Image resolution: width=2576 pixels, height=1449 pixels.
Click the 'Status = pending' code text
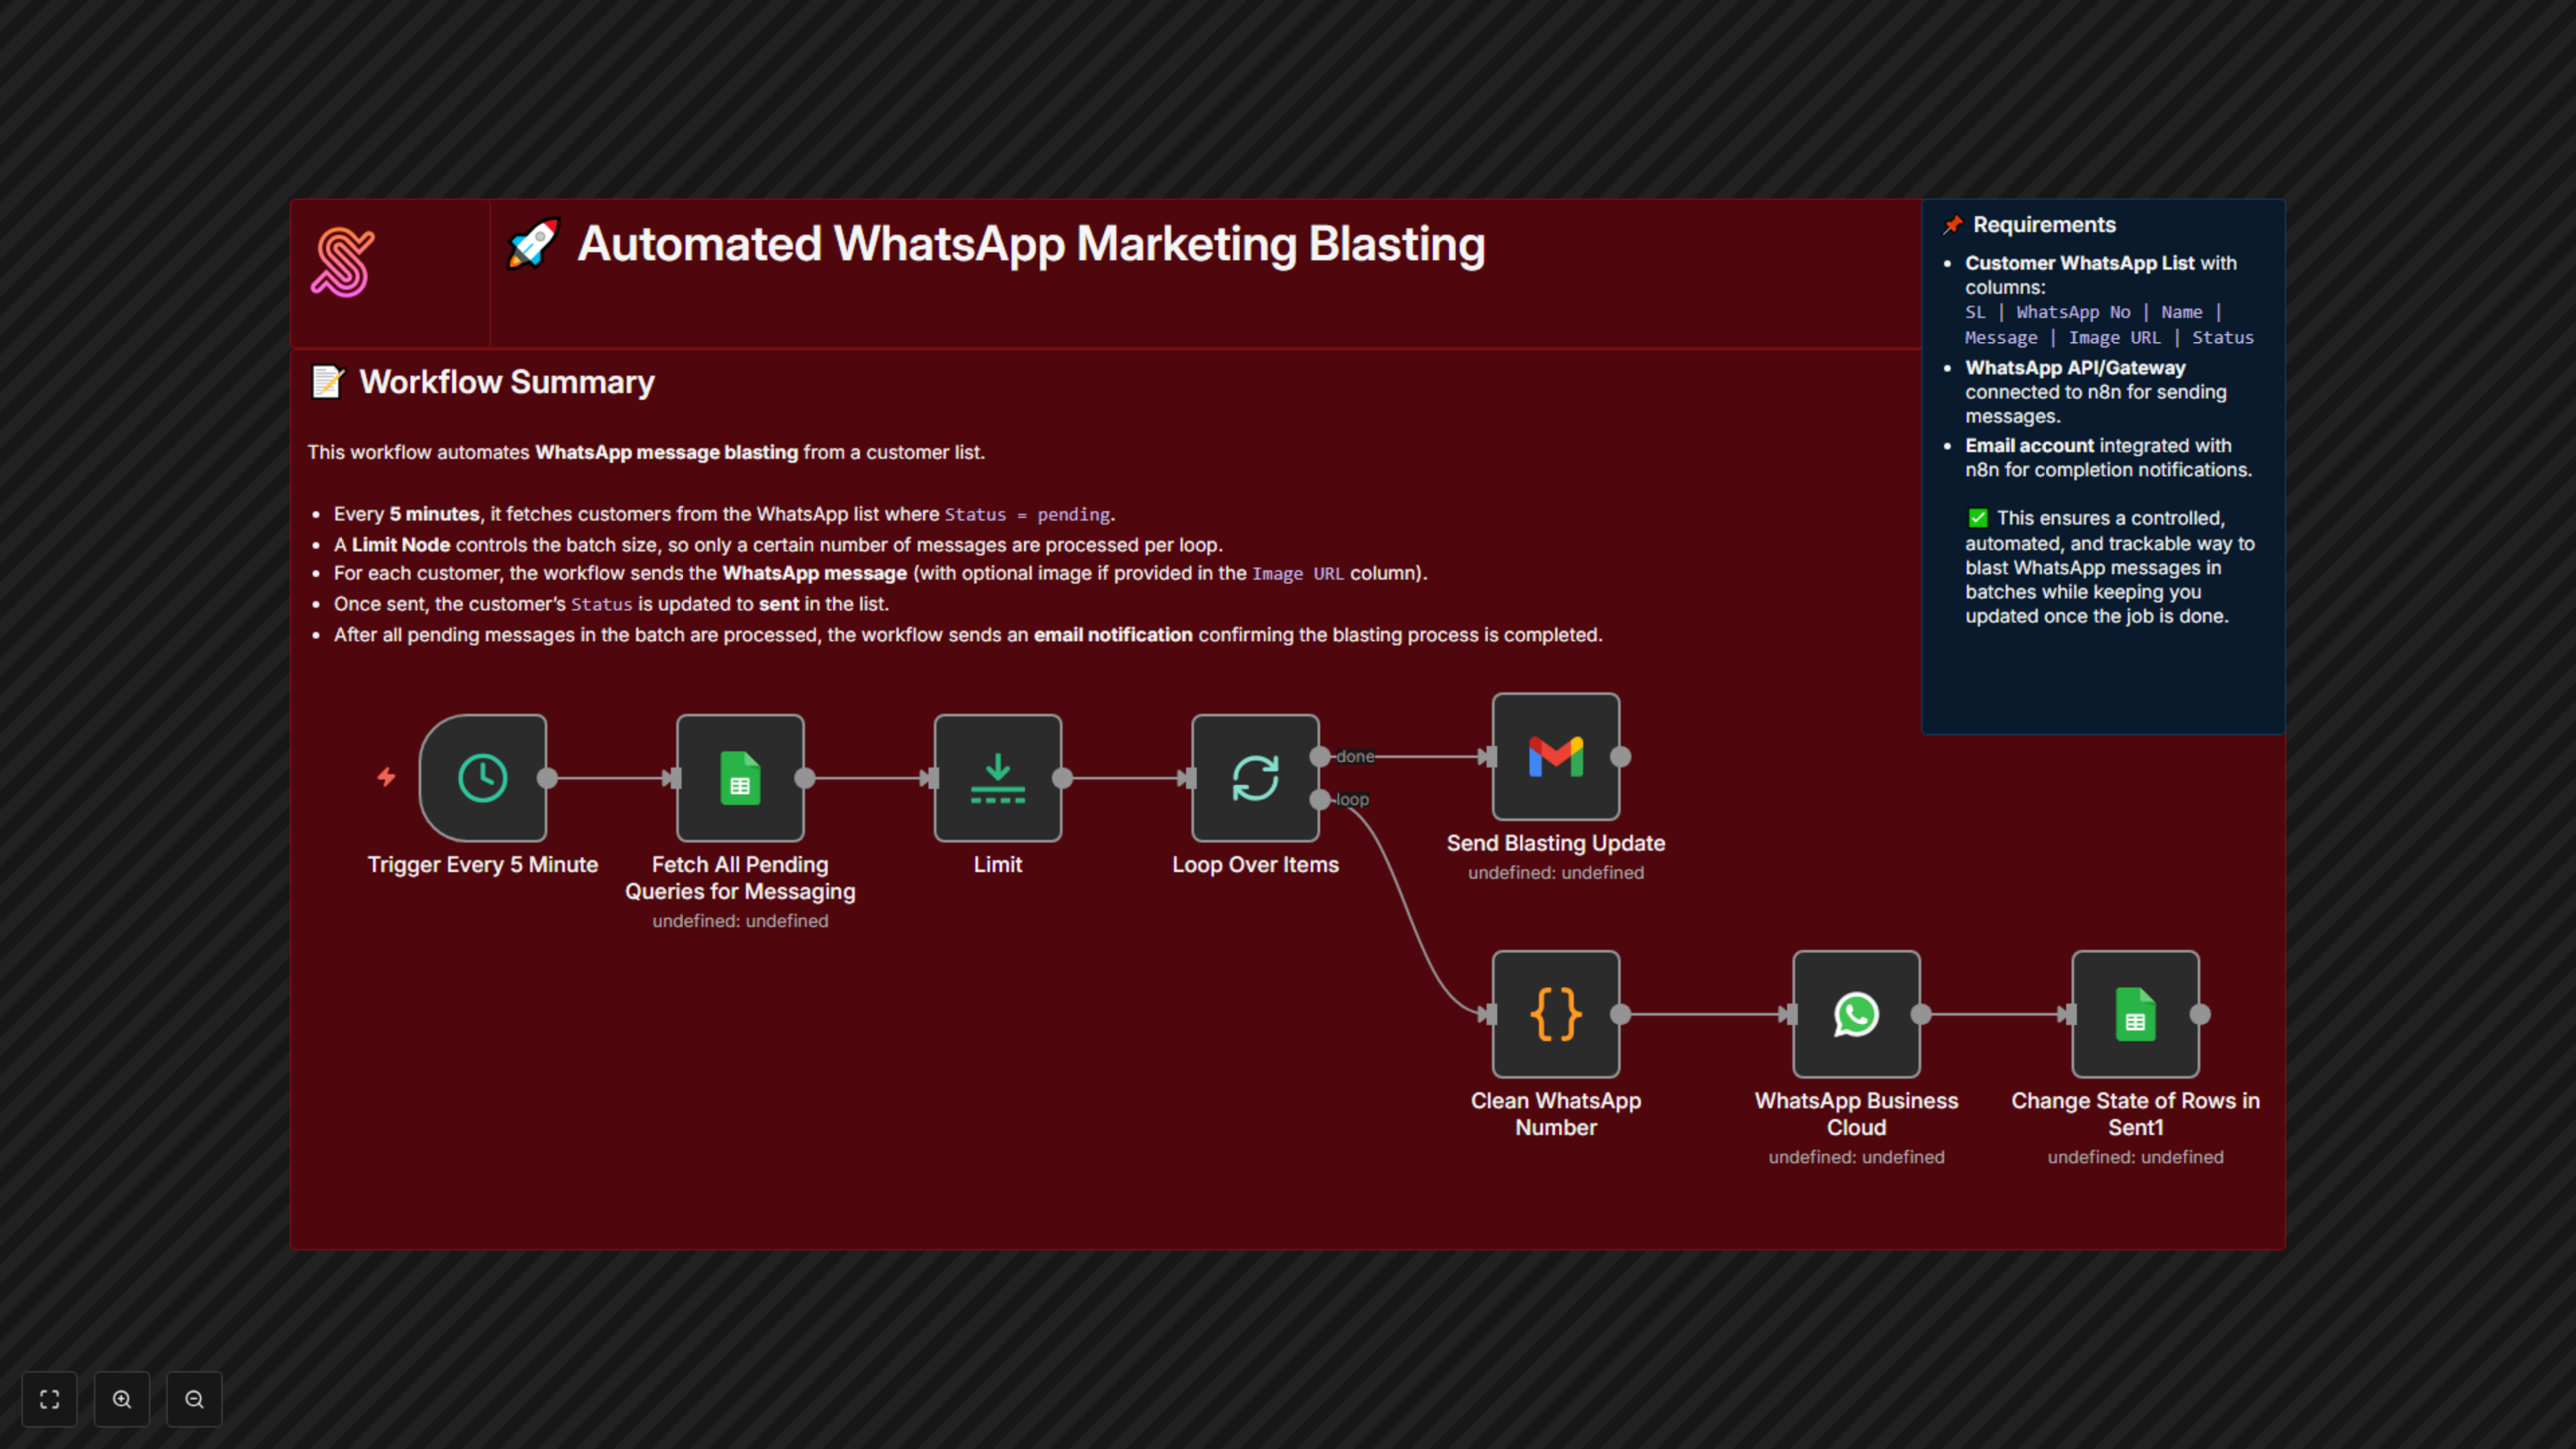pyautogui.click(x=1027, y=515)
